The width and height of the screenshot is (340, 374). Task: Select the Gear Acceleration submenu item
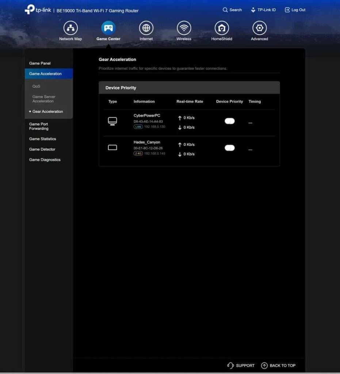point(48,111)
